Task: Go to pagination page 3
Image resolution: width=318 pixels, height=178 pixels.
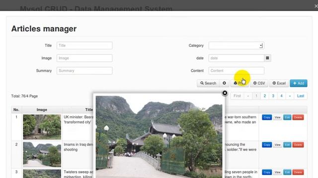Action: point(273,96)
